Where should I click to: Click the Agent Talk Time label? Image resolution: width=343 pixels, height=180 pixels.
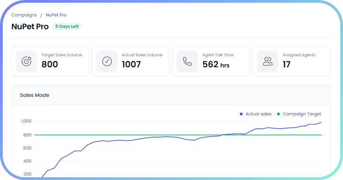pyautogui.click(x=218, y=55)
